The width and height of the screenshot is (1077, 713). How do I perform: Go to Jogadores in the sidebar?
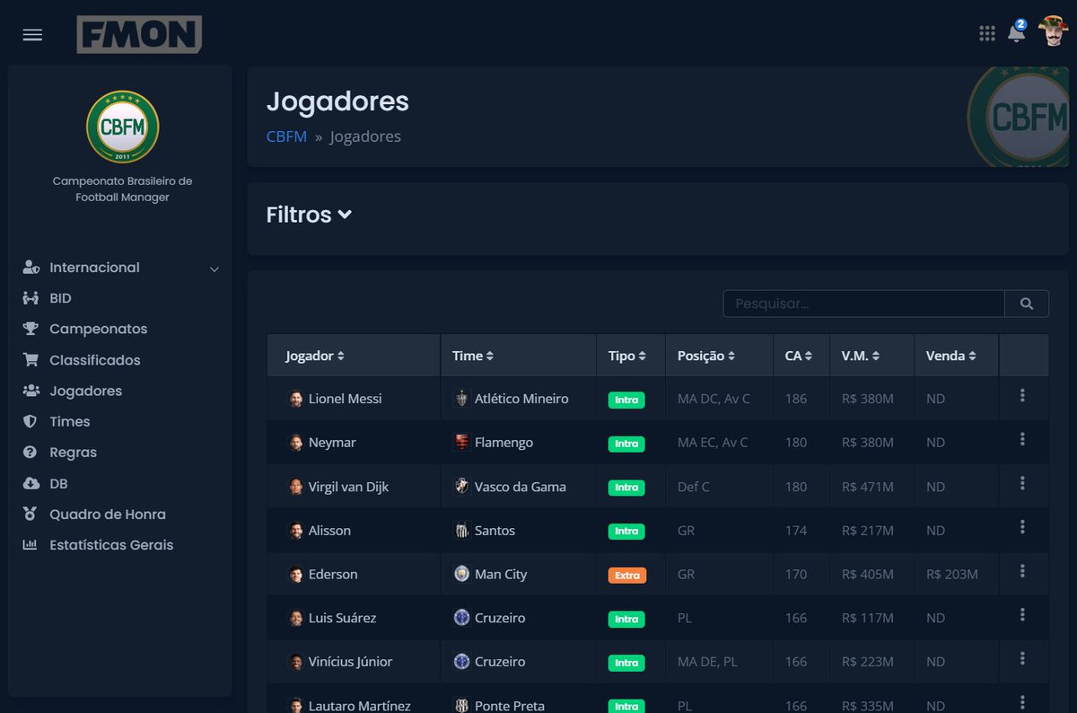click(x=85, y=391)
